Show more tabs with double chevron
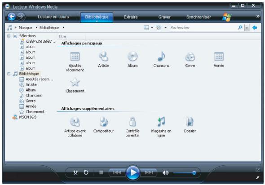The height and width of the screenshot is (185, 265). click(258, 16)
